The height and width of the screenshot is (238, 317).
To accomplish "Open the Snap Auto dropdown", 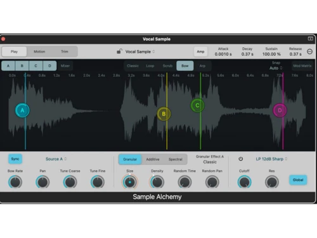I will [276, 68].
